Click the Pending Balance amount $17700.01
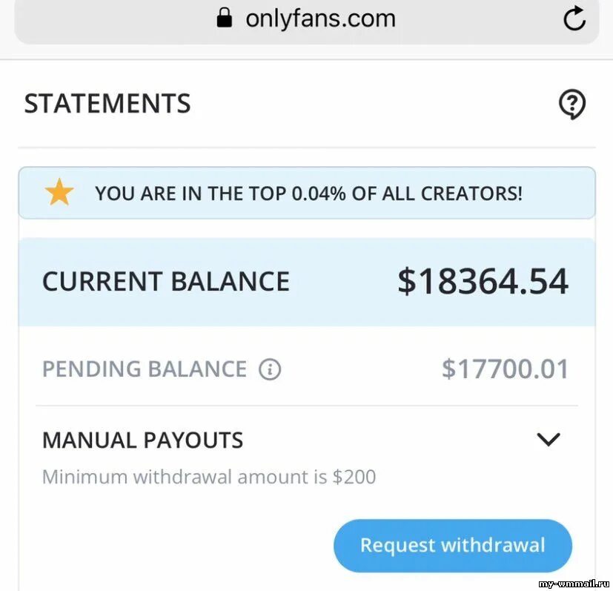Image resolution: width=613 pixels, height=591 pixels. (505, 369)
